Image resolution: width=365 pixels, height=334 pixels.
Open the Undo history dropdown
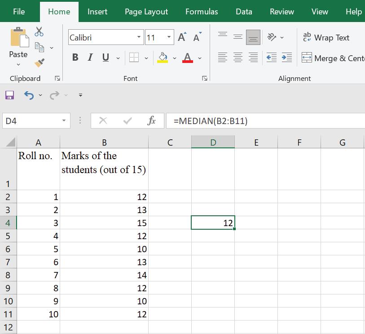pyautogui.click(x=40, y=95)
